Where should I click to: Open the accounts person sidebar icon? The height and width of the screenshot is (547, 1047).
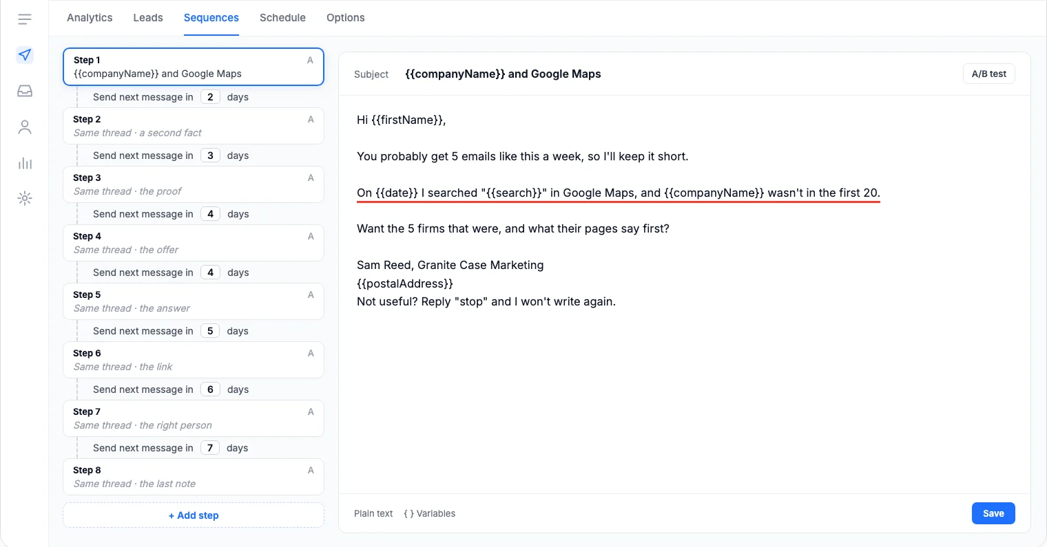point(25,127)
